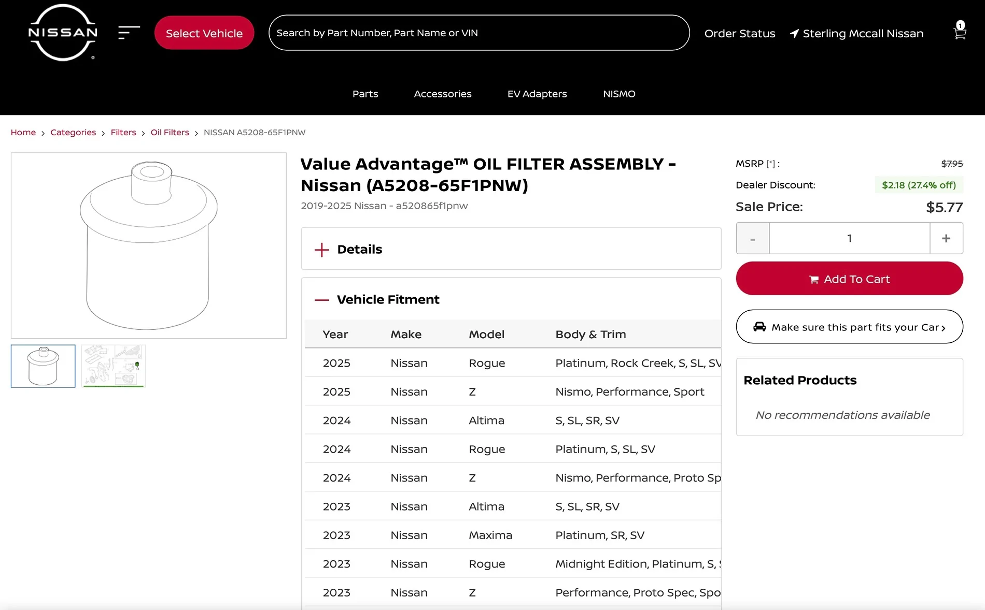Click the $2.18 (27.4% off) discount badge
Screen dimensions: 985x610
(x=919, y=185)
